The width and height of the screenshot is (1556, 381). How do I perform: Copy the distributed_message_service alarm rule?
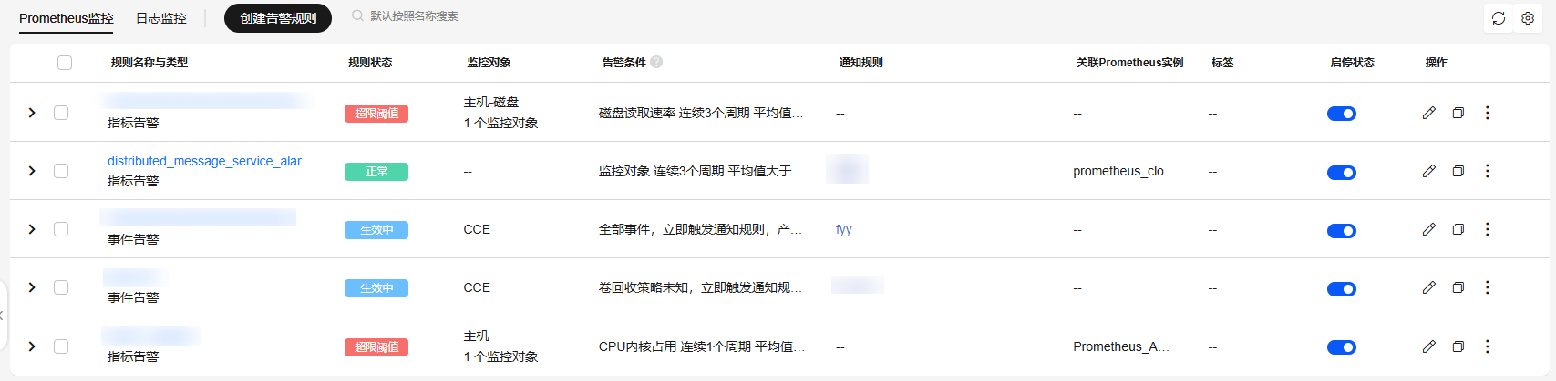click(1458, 171)
